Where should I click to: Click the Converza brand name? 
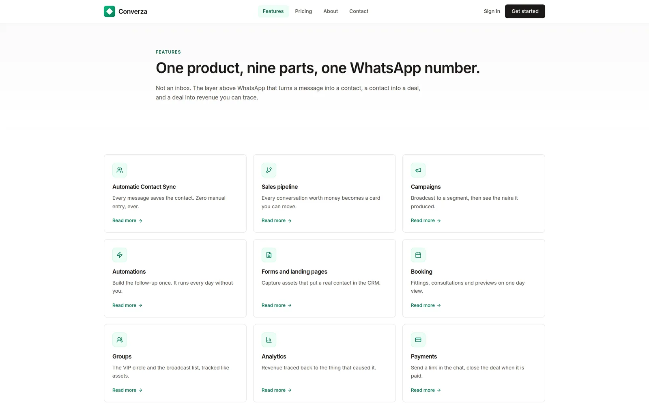click(133, 11)
